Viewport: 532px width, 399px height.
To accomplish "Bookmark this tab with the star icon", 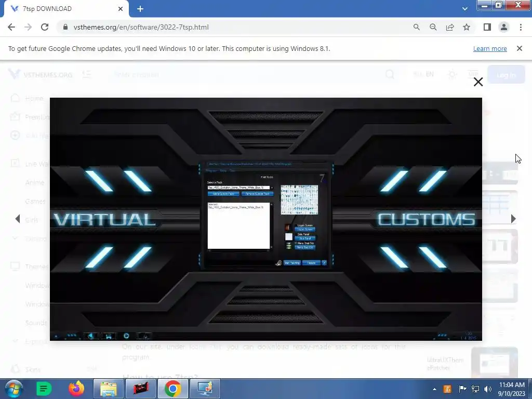I will (467, 27).
